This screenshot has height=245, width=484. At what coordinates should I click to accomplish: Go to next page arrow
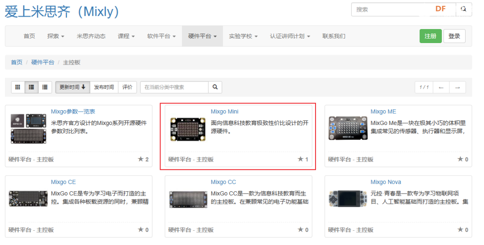click(x=458, y=87)
